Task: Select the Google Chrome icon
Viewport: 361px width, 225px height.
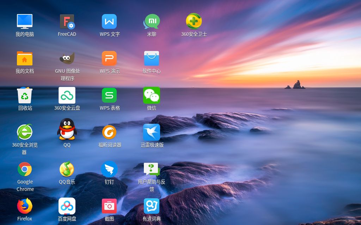Action: 25,169
